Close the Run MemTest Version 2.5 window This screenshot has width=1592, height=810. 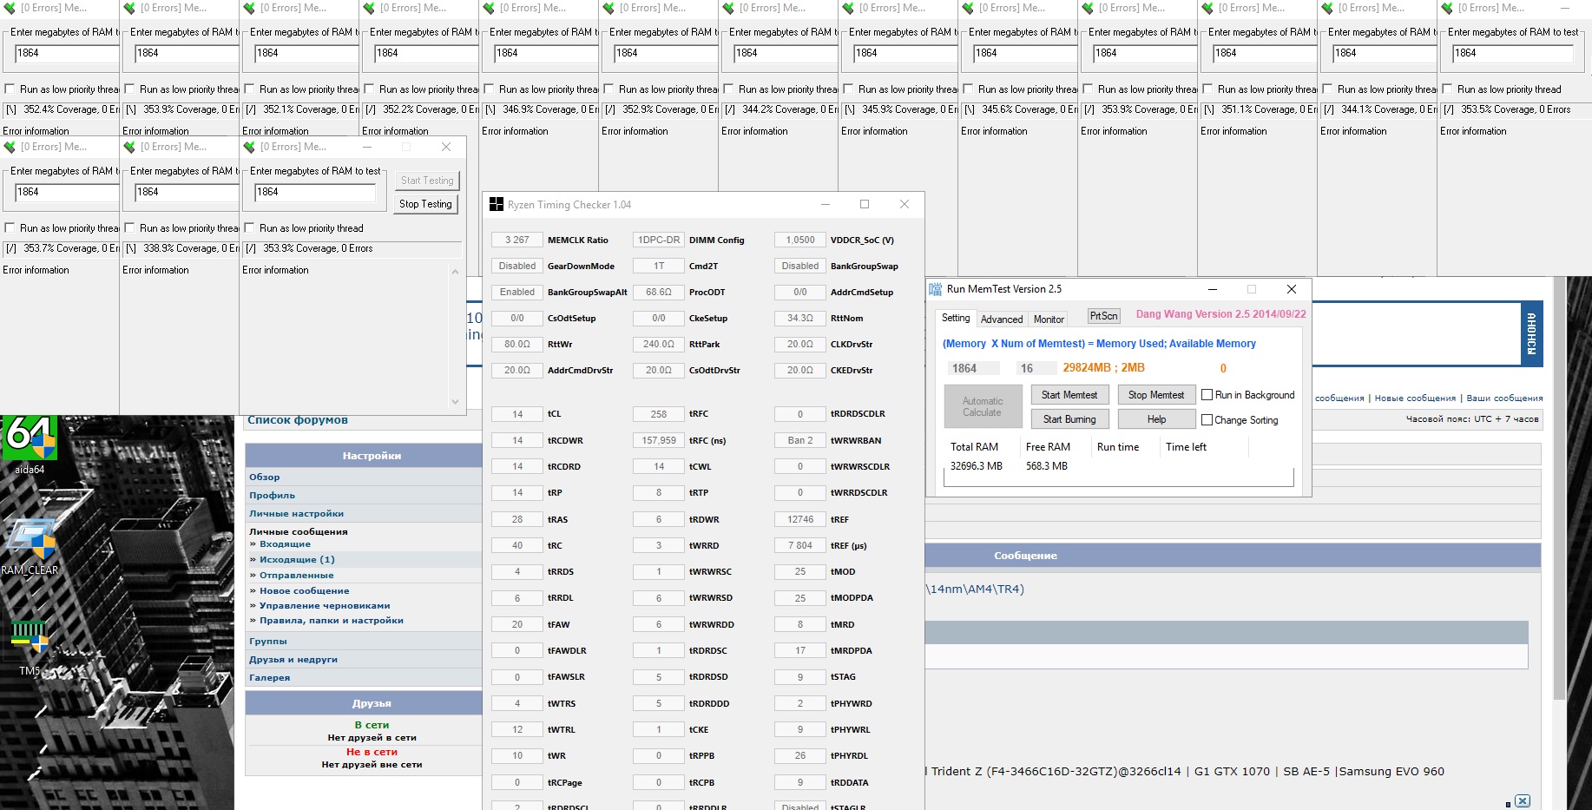tap(1292, 289)
